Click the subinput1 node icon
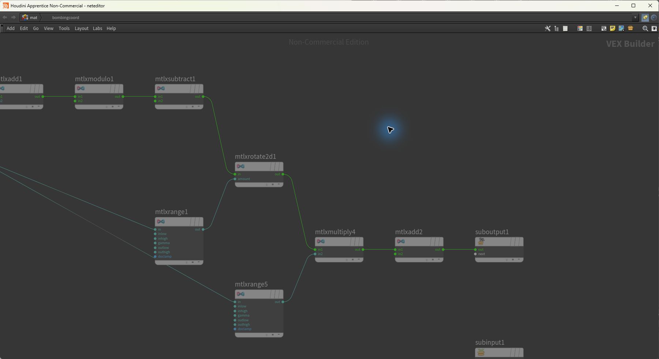The height and width of the screenshot is (359, 659). click(482, 352)
